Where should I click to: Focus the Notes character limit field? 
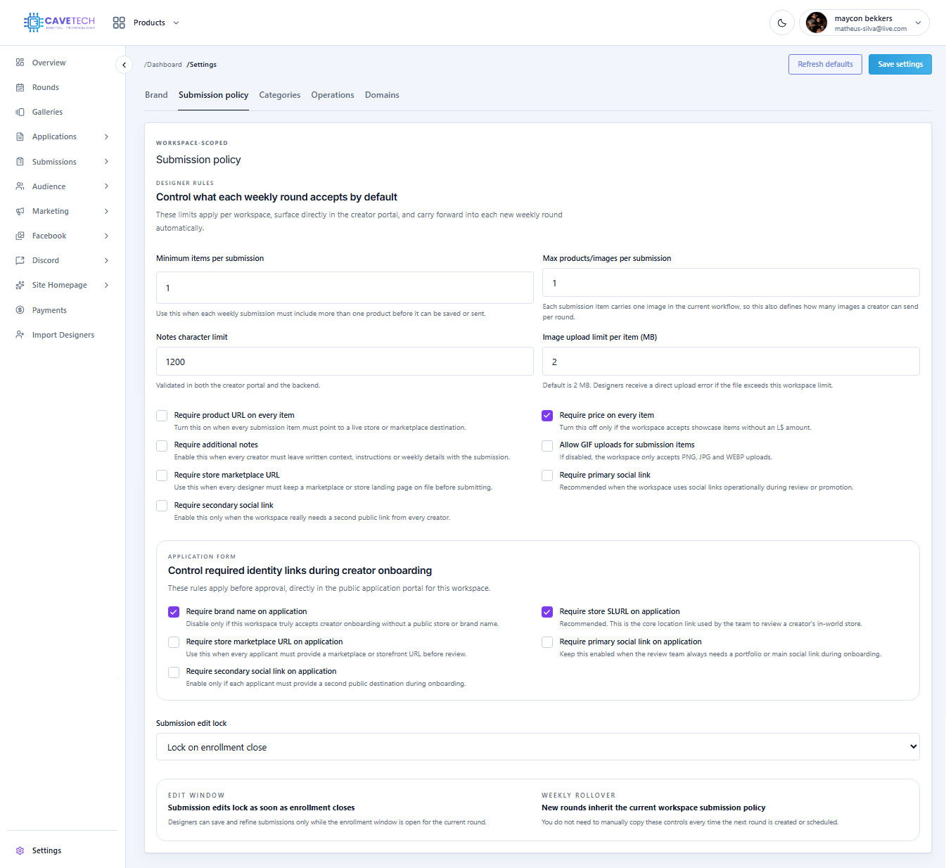click(345, 362)
